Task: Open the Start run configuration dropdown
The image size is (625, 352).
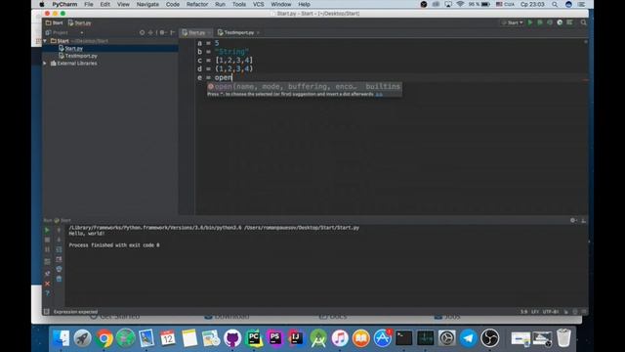Action: point(512,22)
